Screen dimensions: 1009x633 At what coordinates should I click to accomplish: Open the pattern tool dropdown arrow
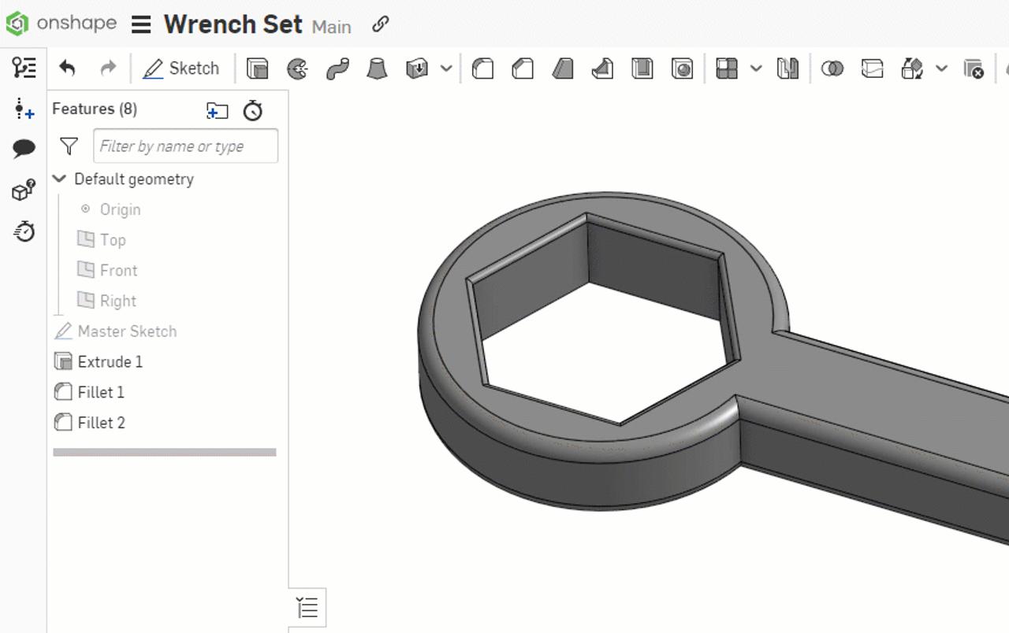pyautogui.click(x=754, y=68)
